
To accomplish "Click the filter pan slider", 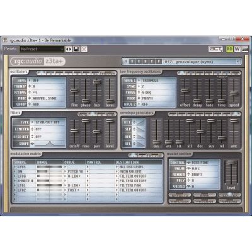I will click(x=97, y=131).
